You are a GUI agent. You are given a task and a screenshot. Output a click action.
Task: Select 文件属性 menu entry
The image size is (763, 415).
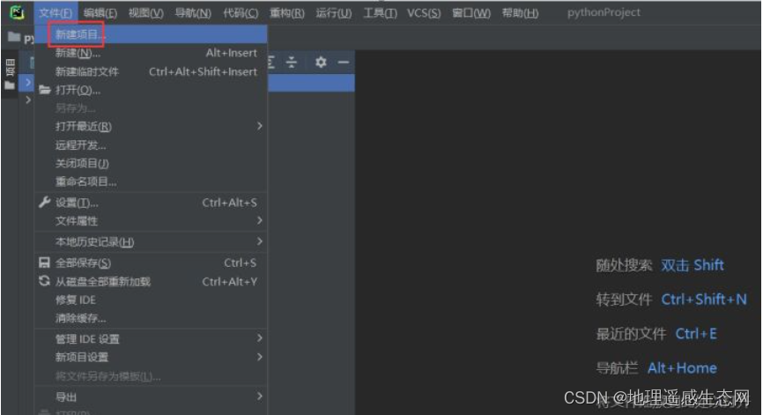[151, 221]
